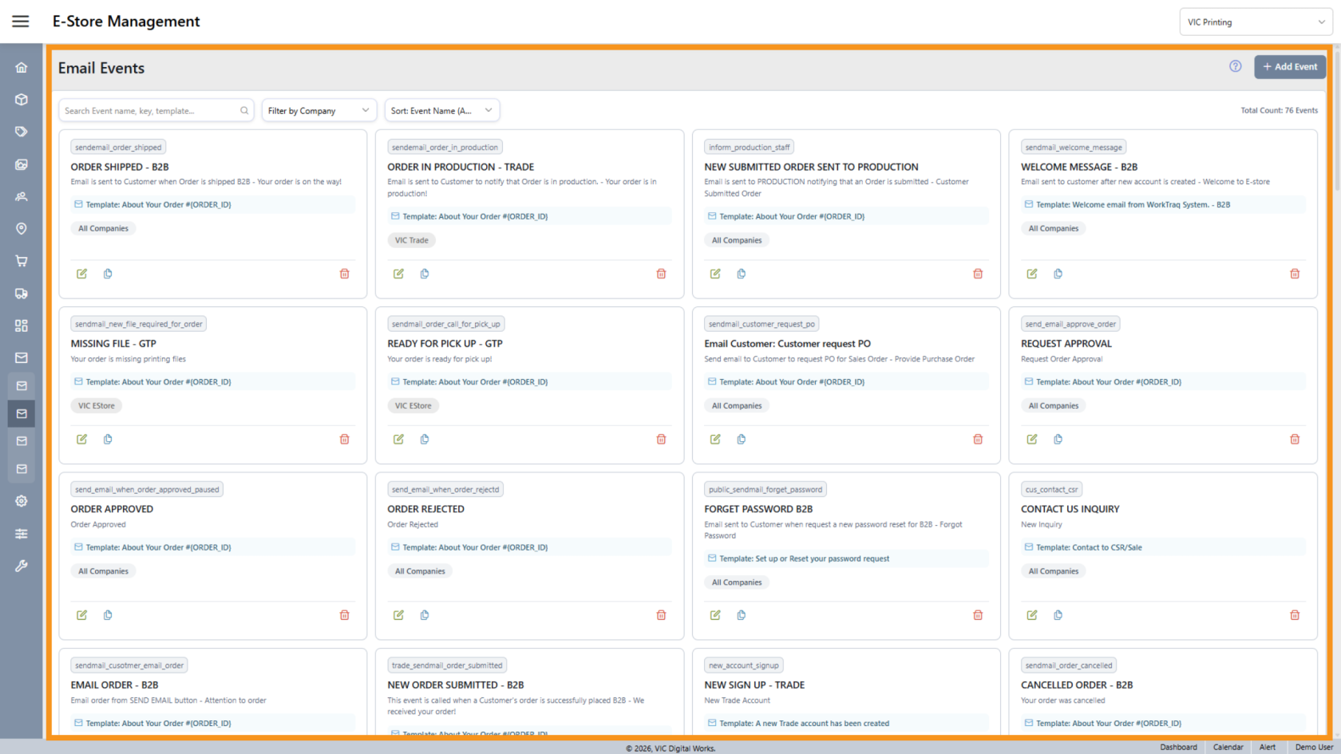Click the help question mark icon
Viewport: 1341px width, 754px height.
[1235, 66]
